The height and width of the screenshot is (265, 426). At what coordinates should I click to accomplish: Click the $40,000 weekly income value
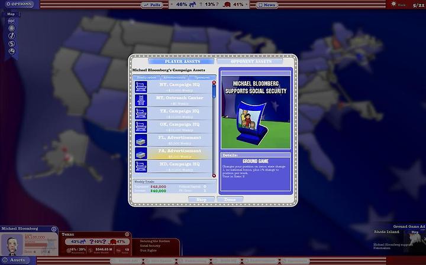click(x=158, y=191)
